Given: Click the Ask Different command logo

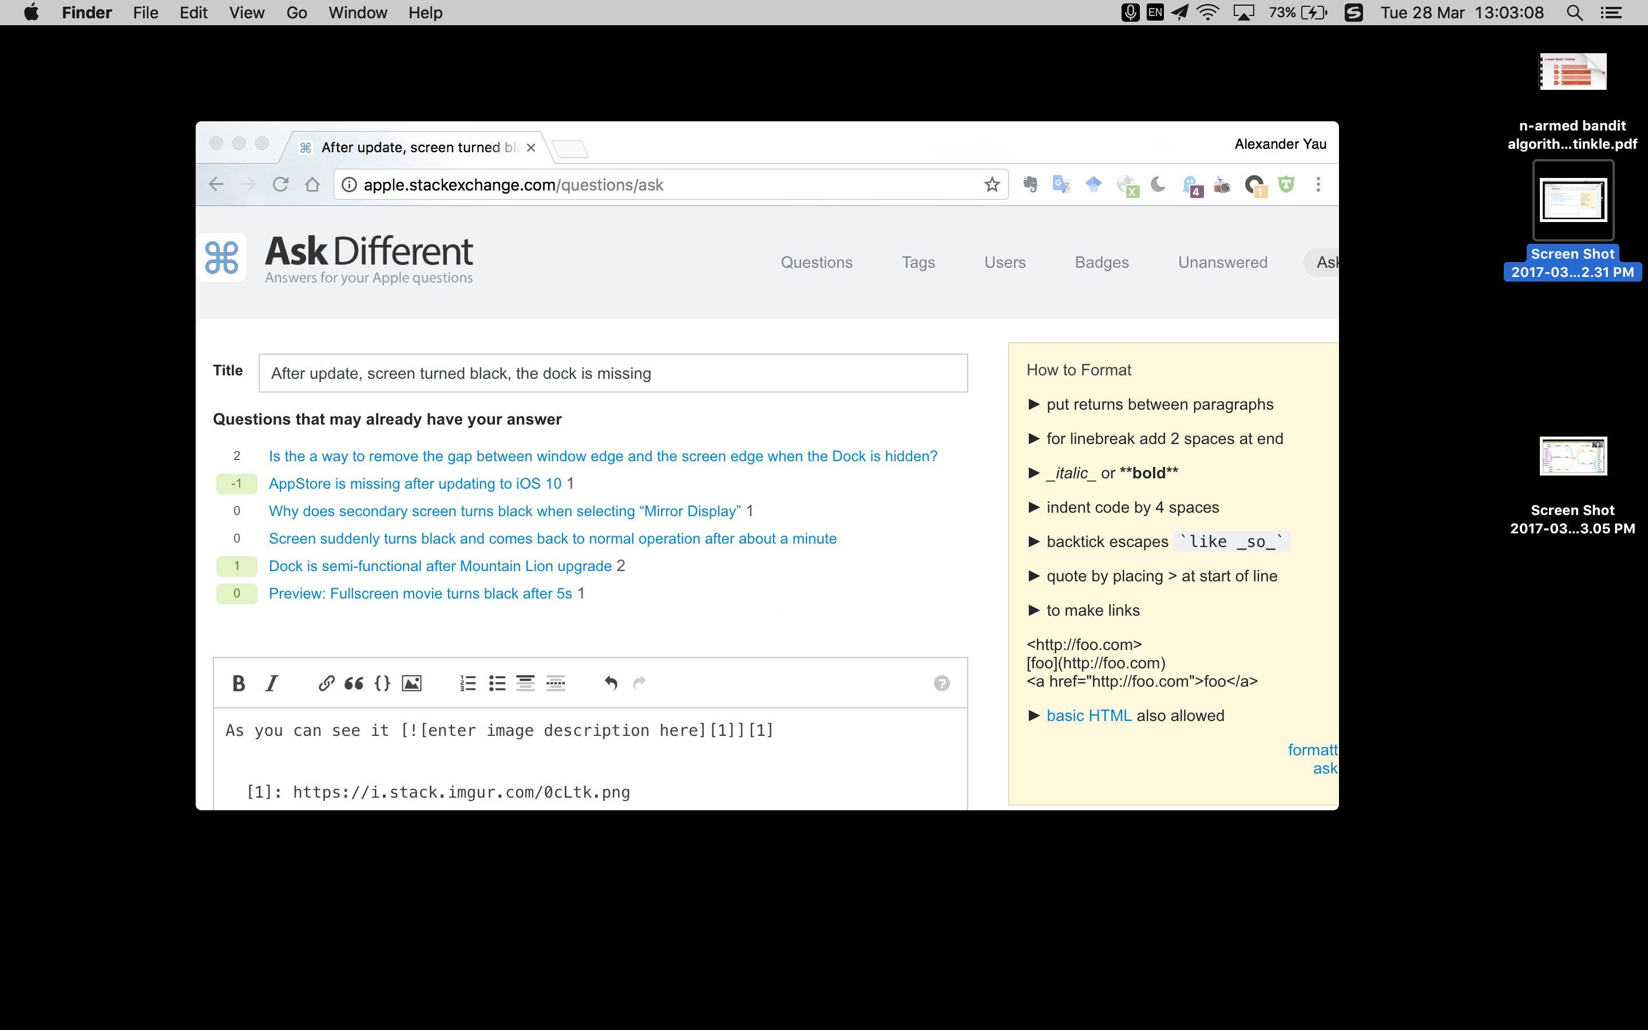Looking at the screenshot, I should (222, 257).
